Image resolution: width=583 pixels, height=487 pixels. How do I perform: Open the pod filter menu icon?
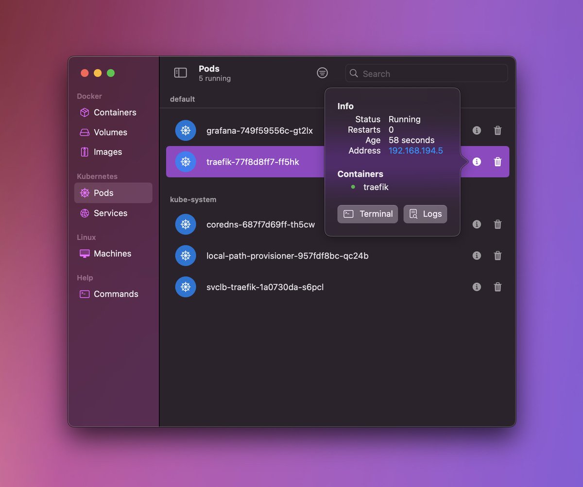pos(322,73)
